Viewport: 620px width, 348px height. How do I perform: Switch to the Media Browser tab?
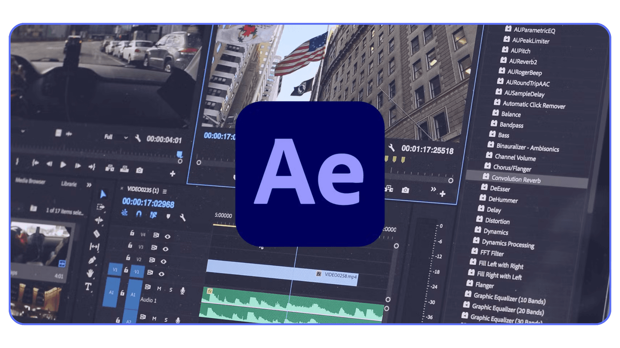[31, 182]
